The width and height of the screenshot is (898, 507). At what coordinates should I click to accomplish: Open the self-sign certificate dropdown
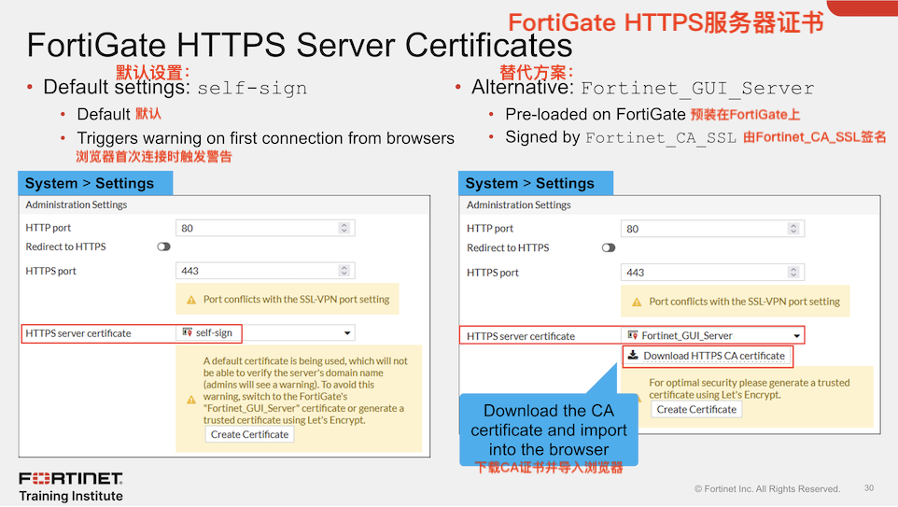(x=265, y=332)
